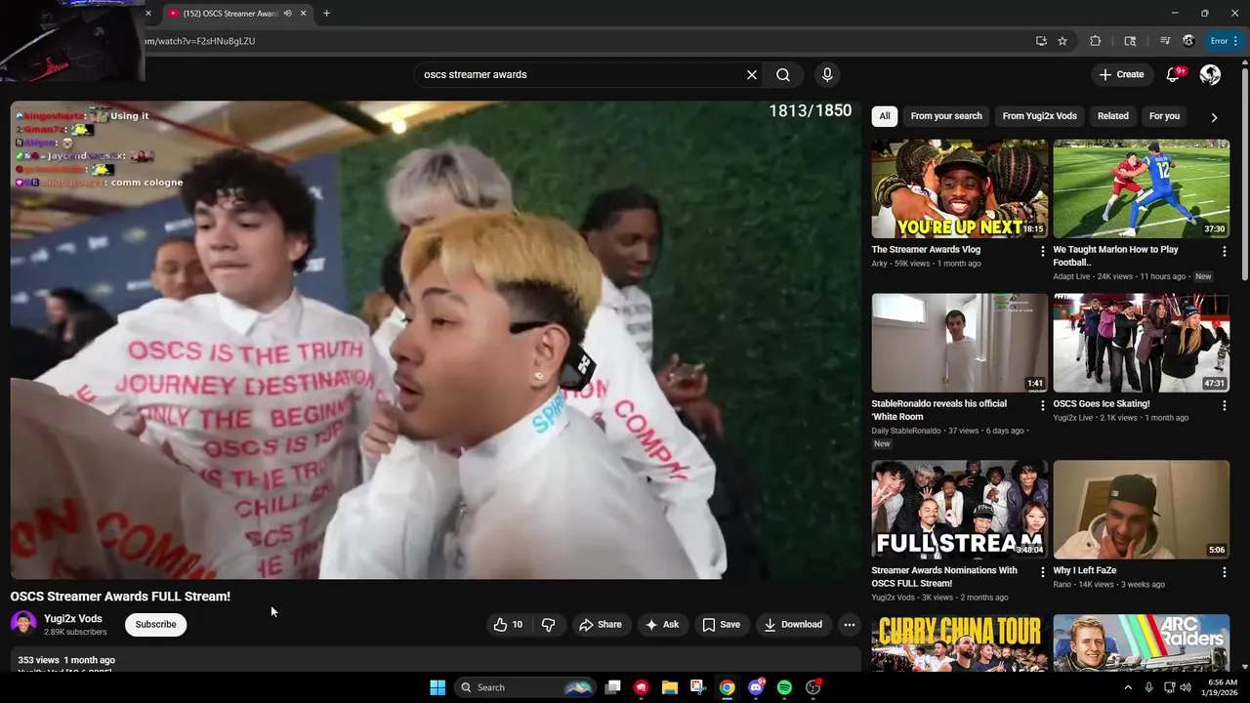Click the magnifier search button
Viewport: 1250px width, 703px height.
[783, 74]
